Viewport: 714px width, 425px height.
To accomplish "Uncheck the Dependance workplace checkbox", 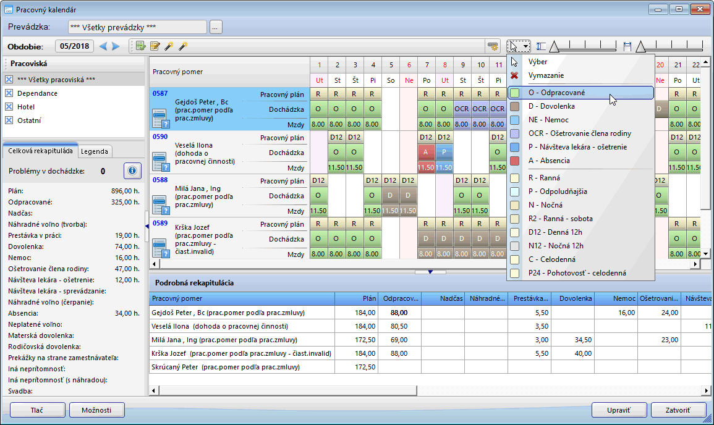I will tap(9, 93).
